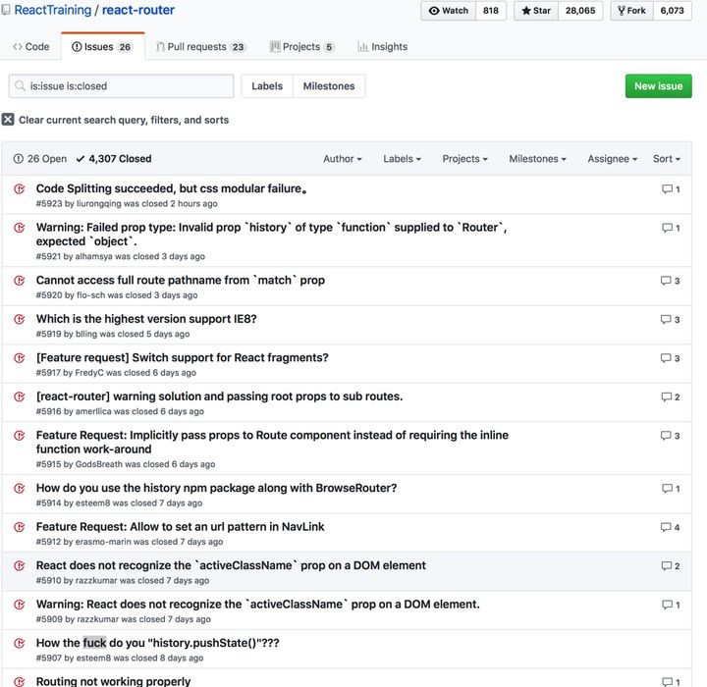This screenshot has height=687, width=707.
Task: Open the ReactTraining owner link
Action: click(x=53, y=10)
